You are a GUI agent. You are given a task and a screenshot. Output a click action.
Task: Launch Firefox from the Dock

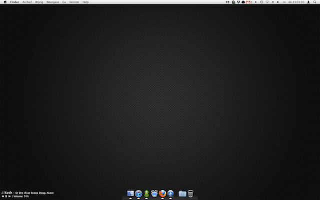coord(162,193)
